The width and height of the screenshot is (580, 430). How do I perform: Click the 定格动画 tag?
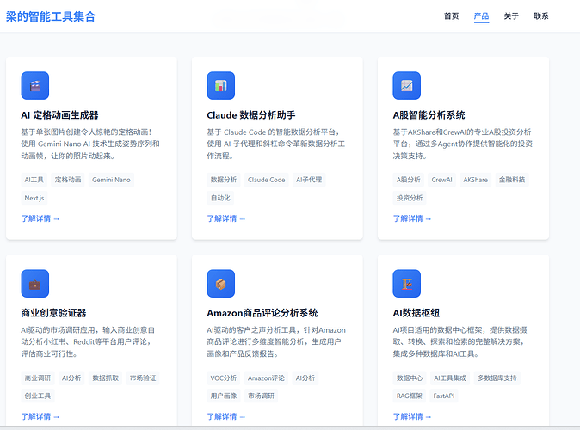pos(68,180)
